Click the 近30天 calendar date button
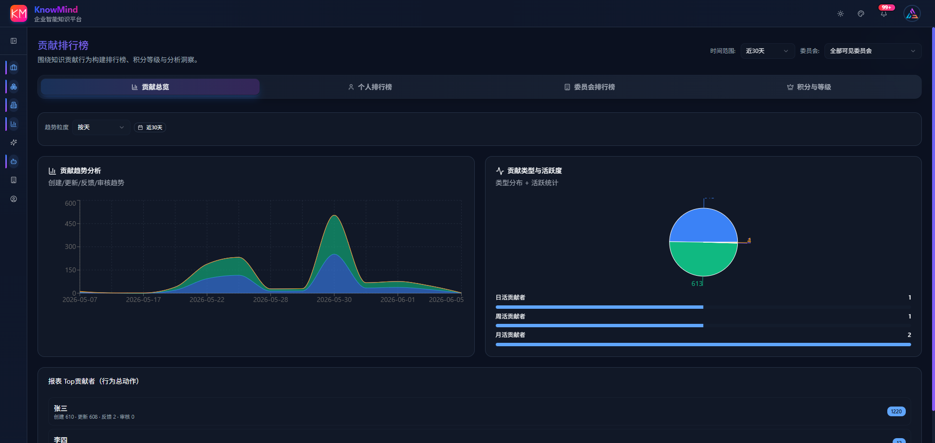 point(150,127)
